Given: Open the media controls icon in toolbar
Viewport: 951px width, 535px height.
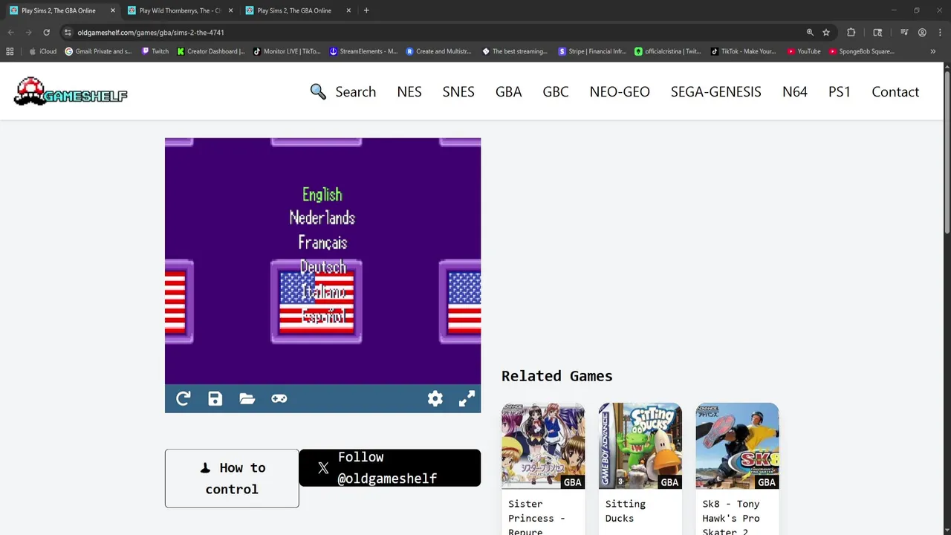Looking at the screenshot, I should [904, 33].
